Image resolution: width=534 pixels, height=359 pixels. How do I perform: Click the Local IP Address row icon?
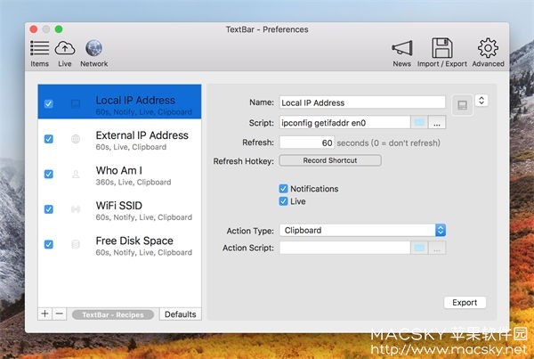76,103
